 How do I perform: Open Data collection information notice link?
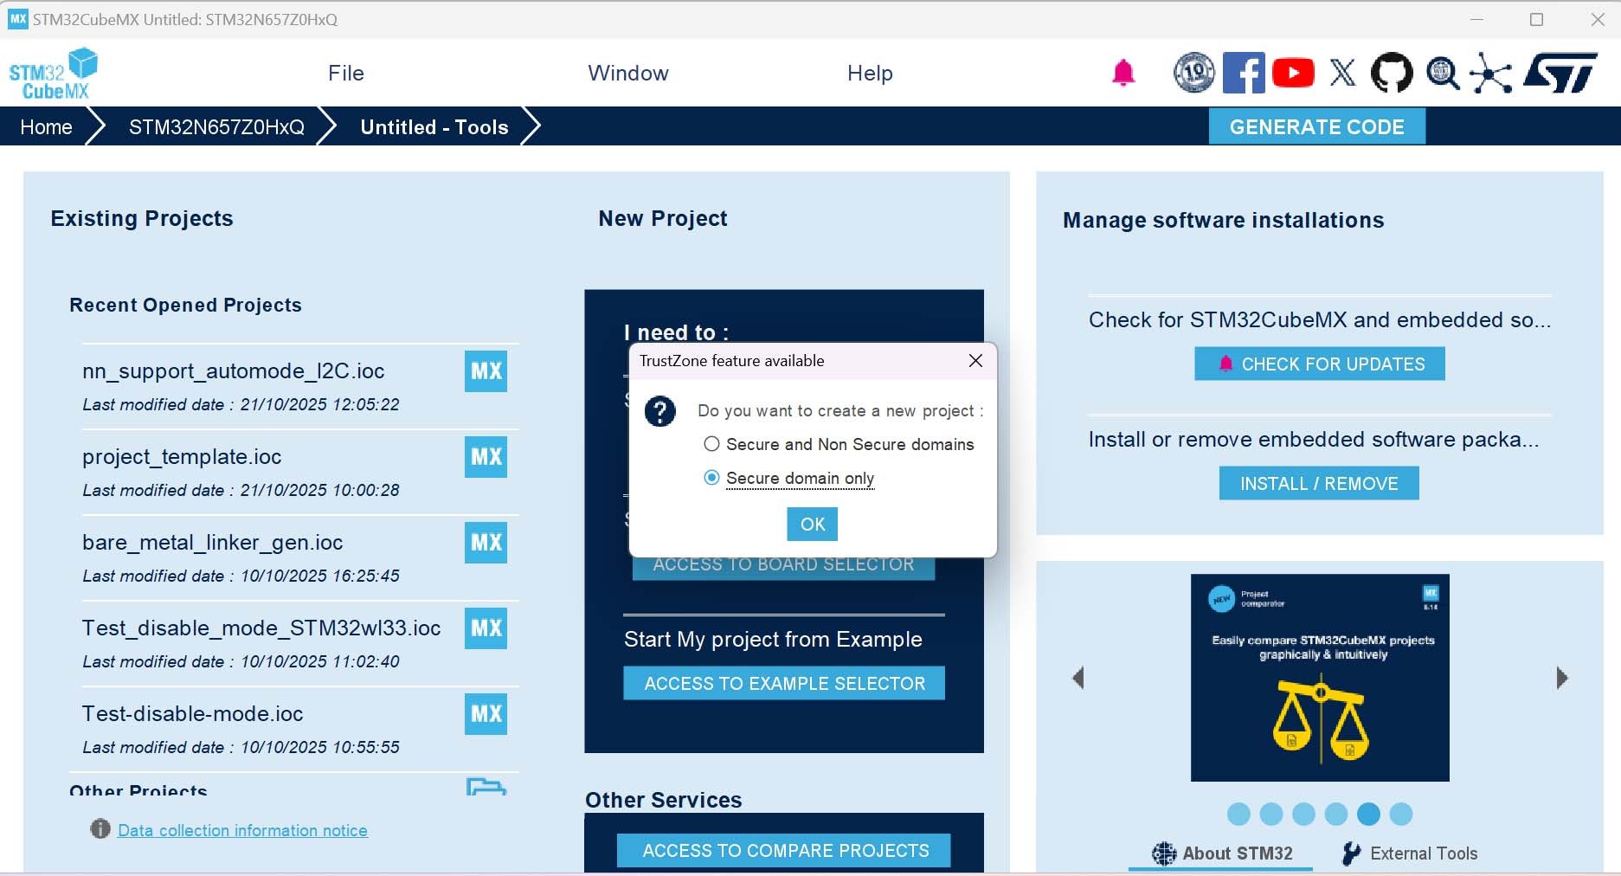click(x=242, y=830)
